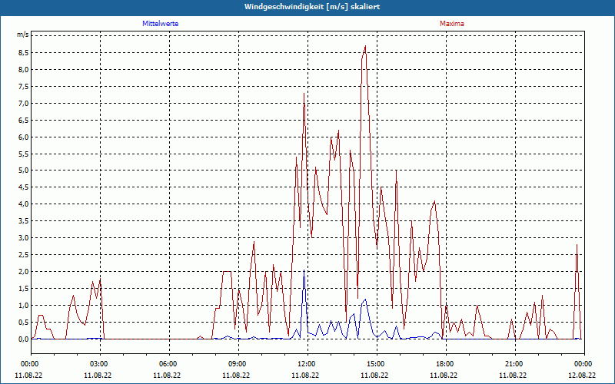Click the '7,5' y-axis value
Image resolution: width=615 pixels, height=384 pixels.
(x=23, y=87)
